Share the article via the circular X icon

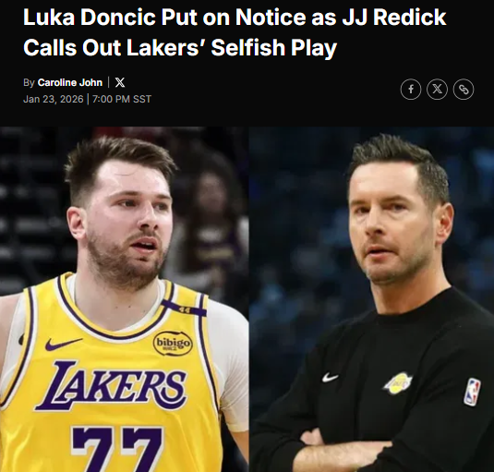point(437,90)
